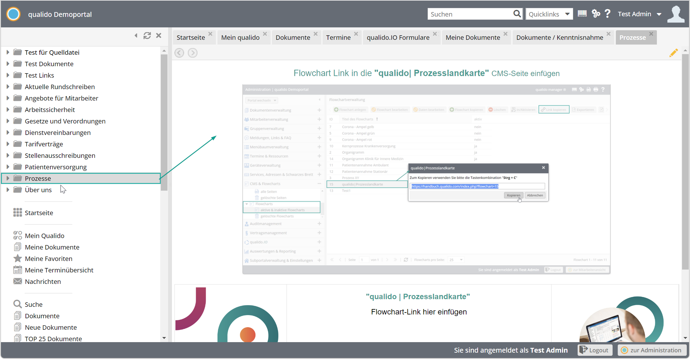Open TOP 25 Dokumente entry

(47, 339)
